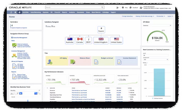Open the A/R Aging tile
Image resolution: width=182 pixels, height=112 pixels.
pyautogui.click(x=57, y=61)
